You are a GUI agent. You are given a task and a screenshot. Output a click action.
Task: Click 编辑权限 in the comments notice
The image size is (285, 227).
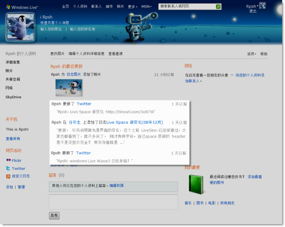117,186
